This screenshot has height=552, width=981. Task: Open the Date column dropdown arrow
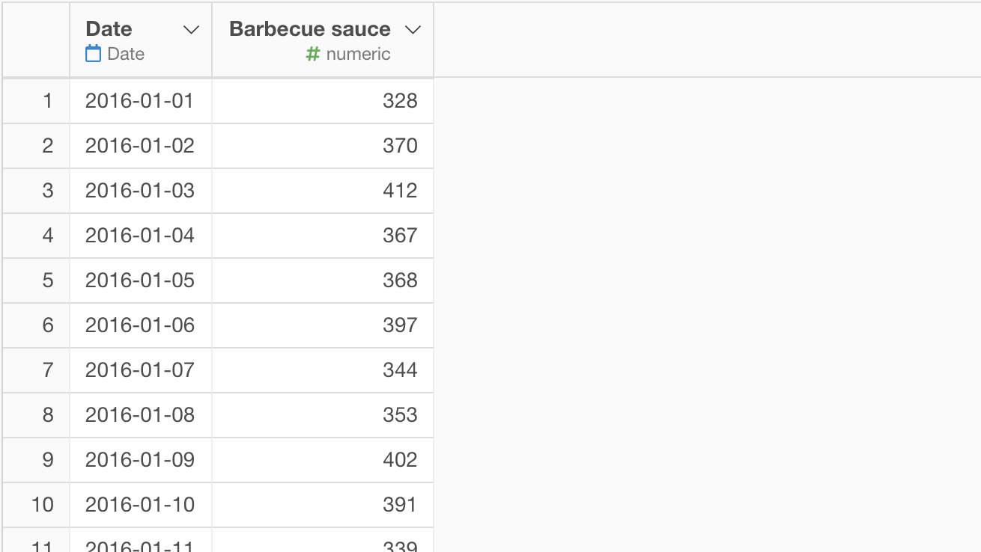[192, 30]
